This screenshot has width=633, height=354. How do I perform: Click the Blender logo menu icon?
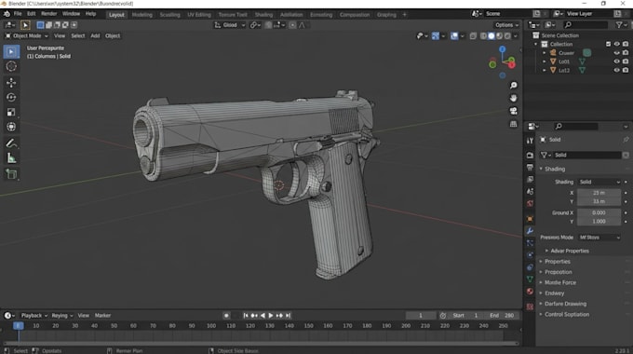7,14
